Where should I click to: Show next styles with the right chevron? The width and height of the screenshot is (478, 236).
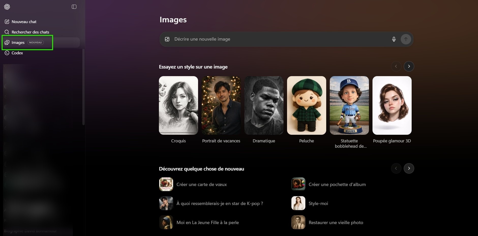coord(409,66)
